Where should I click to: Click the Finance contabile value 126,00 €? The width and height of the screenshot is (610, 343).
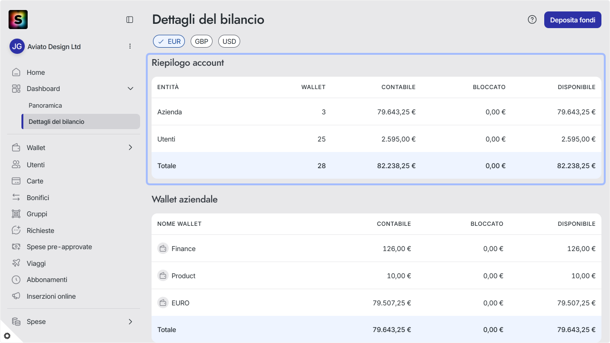click(x=397, y=249)
